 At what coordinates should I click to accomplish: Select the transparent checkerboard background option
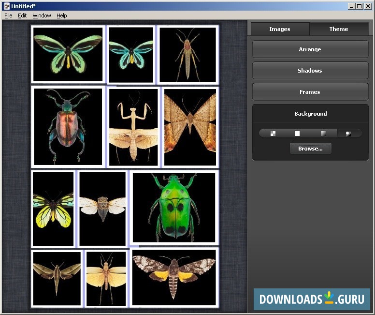click(x=273, y=134)
